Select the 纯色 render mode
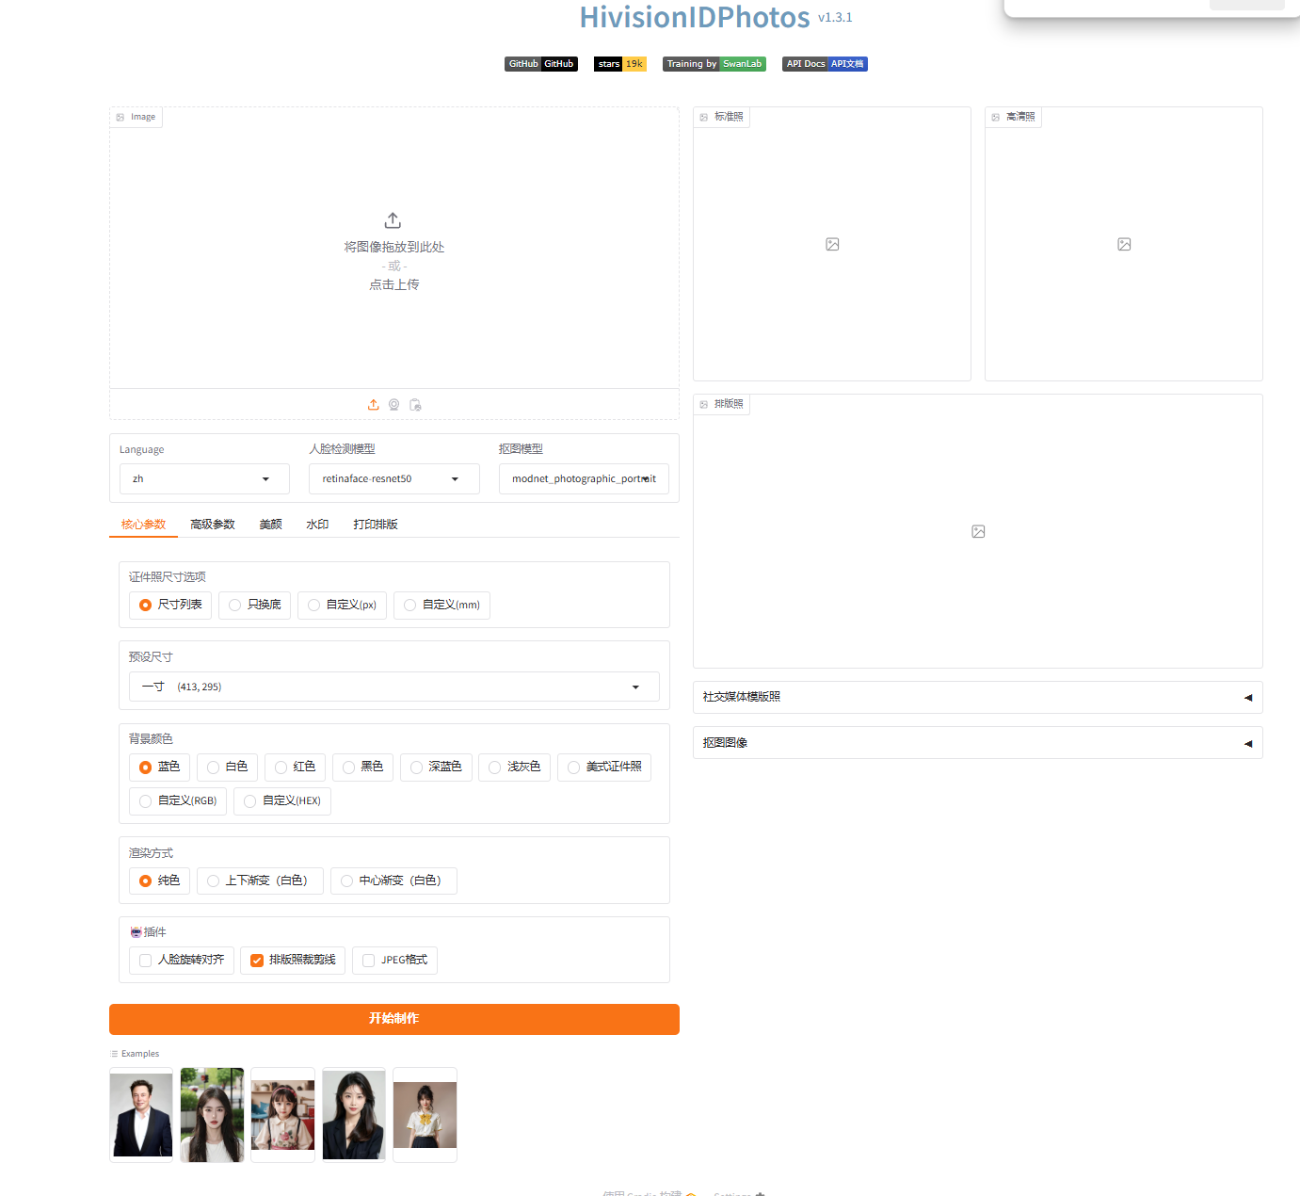Image resolution: width=1300 pixels, height=1196 pixels. tap(160, 881)
